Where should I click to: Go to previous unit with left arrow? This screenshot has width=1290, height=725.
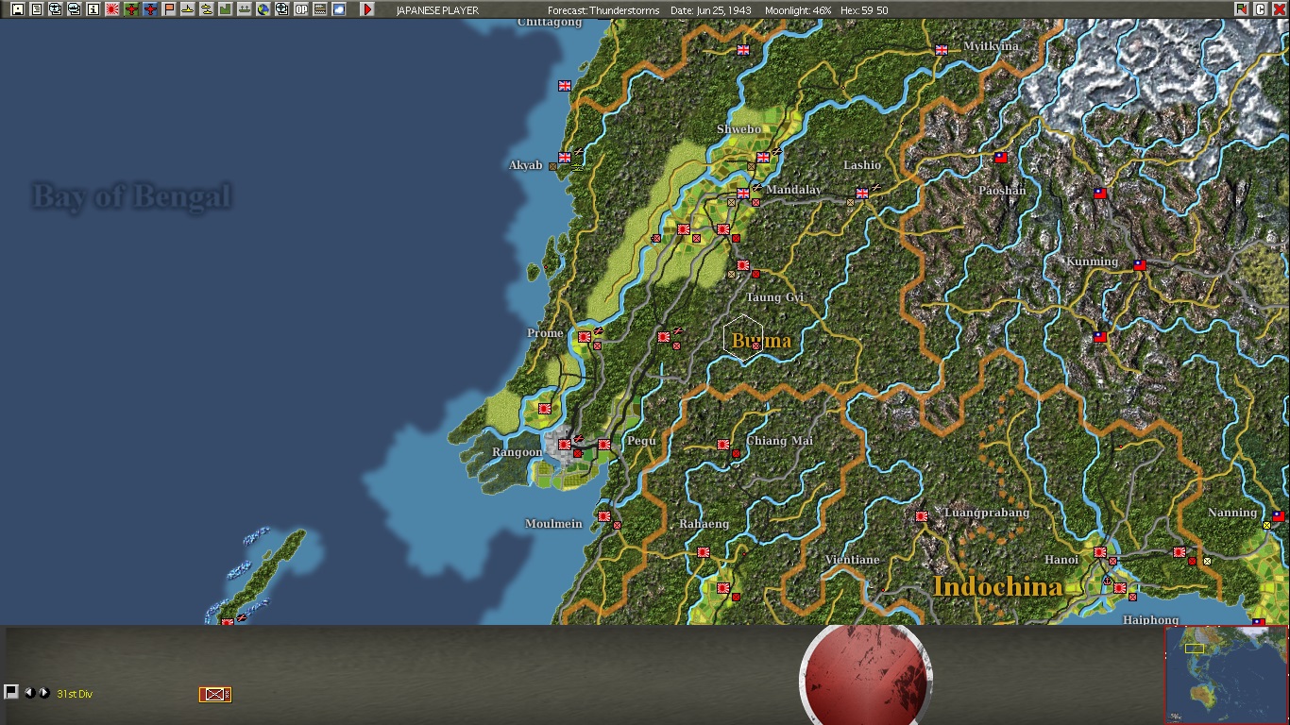[x=29, y=693]
